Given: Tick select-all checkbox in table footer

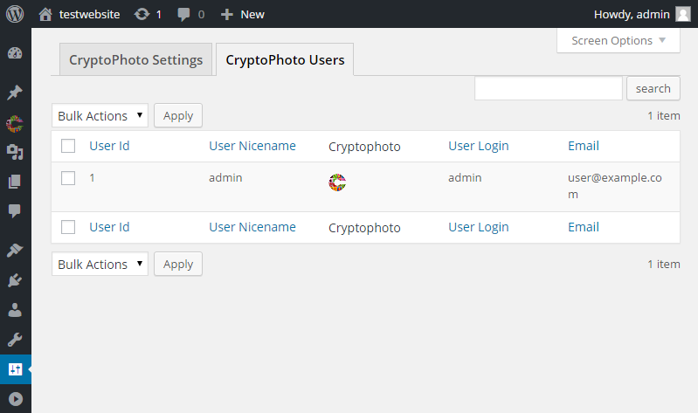Looking at the screenshot, I should 68,226.
